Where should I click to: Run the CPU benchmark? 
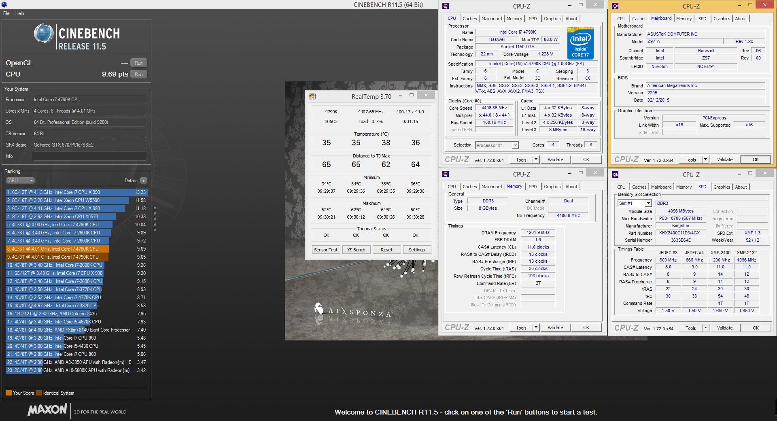click(138, 74)
